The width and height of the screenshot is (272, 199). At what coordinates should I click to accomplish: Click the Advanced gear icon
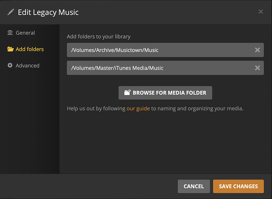click(x=10, y=66)
